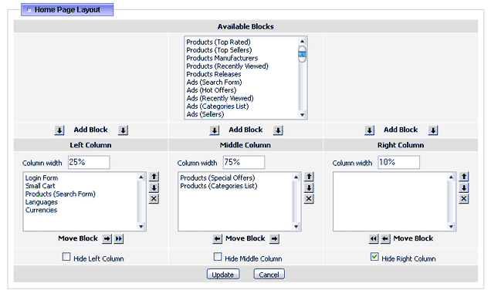Click up scroll arrow of Available Blocks list
The height and width of the screenshot is (297, 491).
[302, 42]
